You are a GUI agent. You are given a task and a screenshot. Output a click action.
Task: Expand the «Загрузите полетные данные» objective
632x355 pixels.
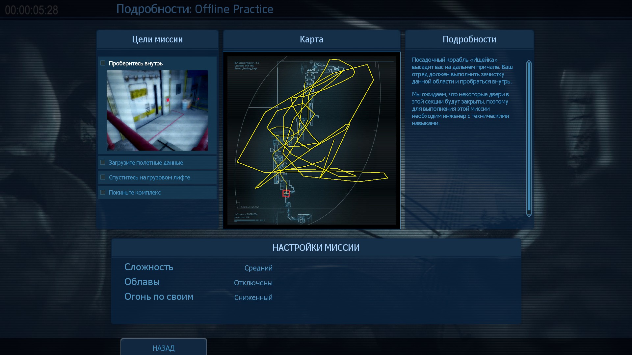[146, 163]
